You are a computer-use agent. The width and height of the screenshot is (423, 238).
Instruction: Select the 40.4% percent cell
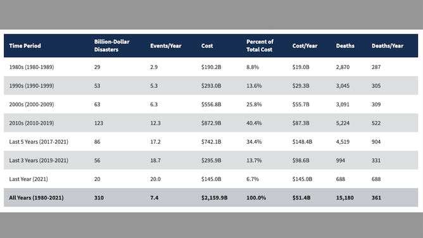tap(254, 123)
